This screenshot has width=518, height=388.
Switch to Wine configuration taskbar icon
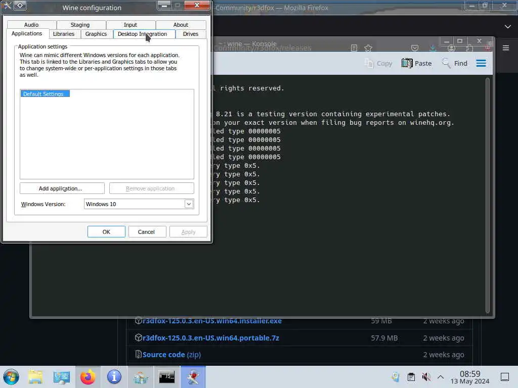(x=193, y=377)
